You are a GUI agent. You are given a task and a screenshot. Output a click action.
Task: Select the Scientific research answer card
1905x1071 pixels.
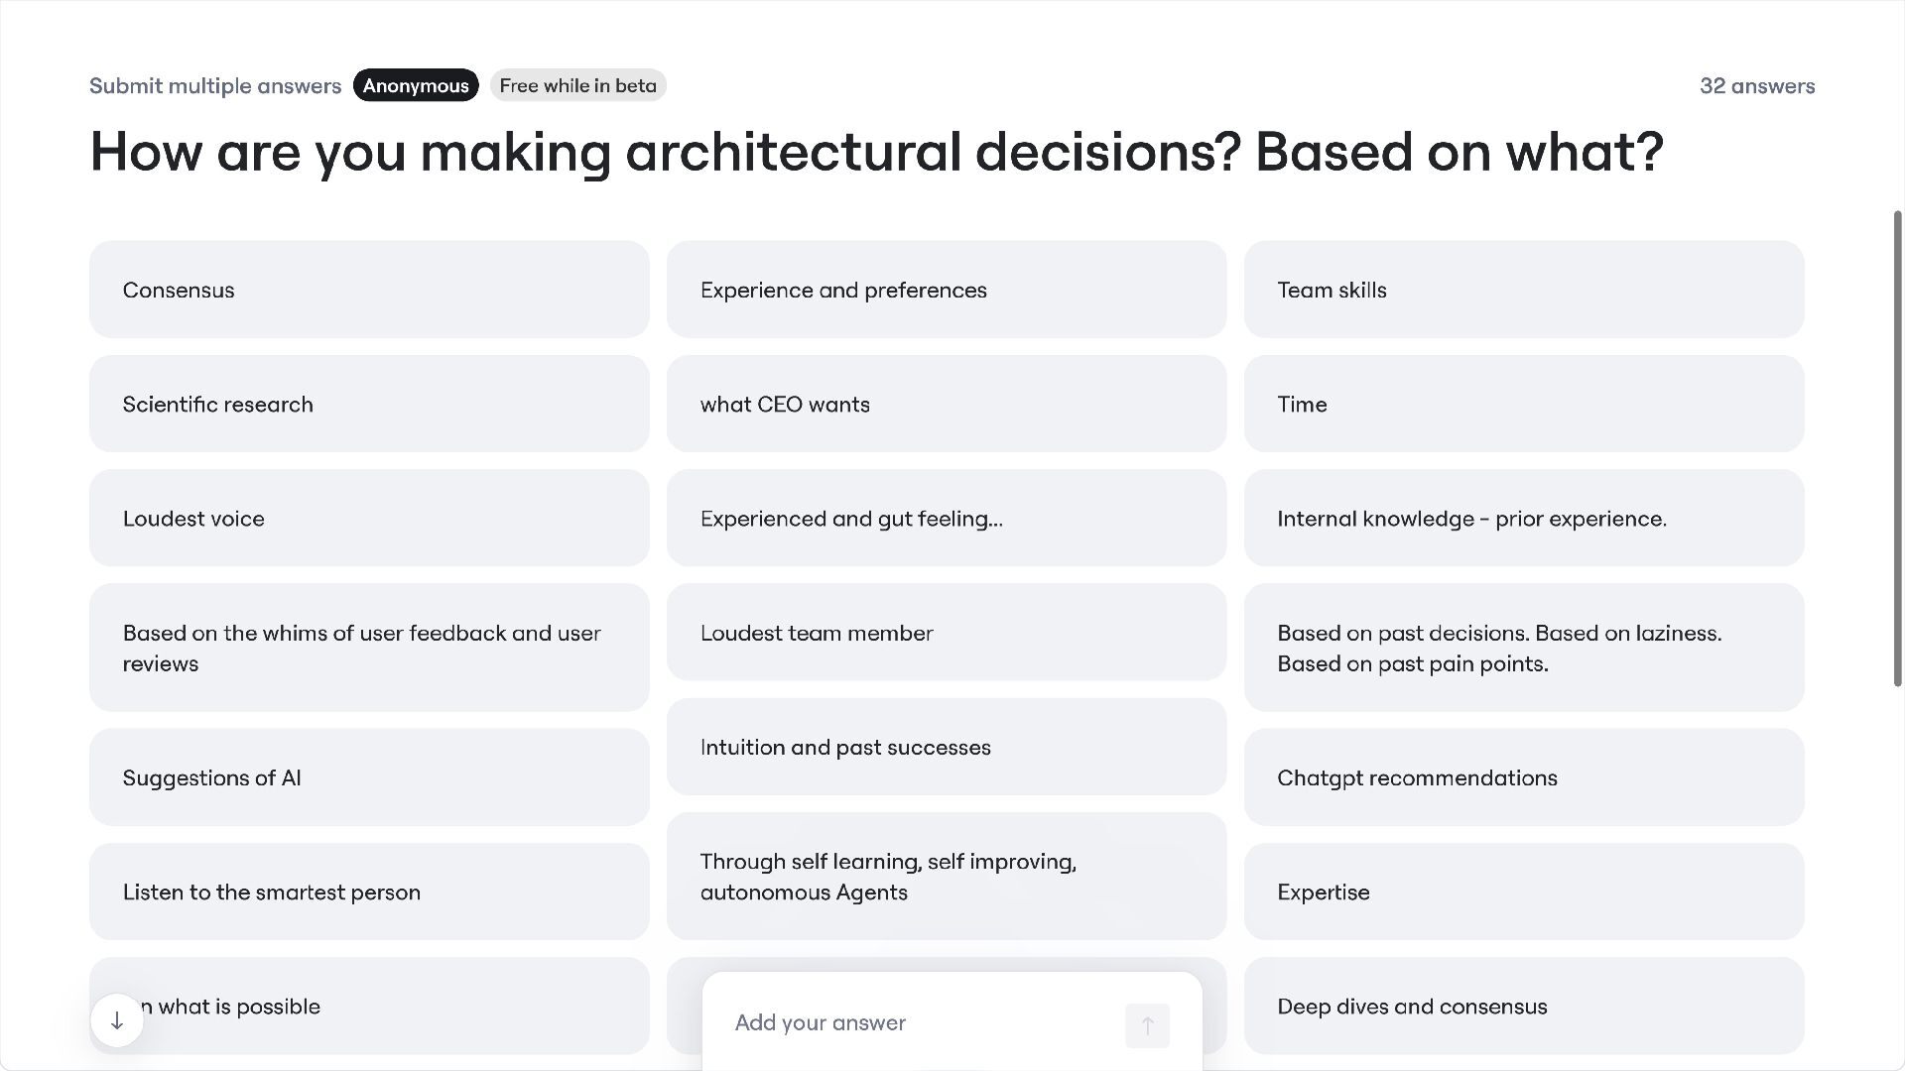[x=369, y=404]
